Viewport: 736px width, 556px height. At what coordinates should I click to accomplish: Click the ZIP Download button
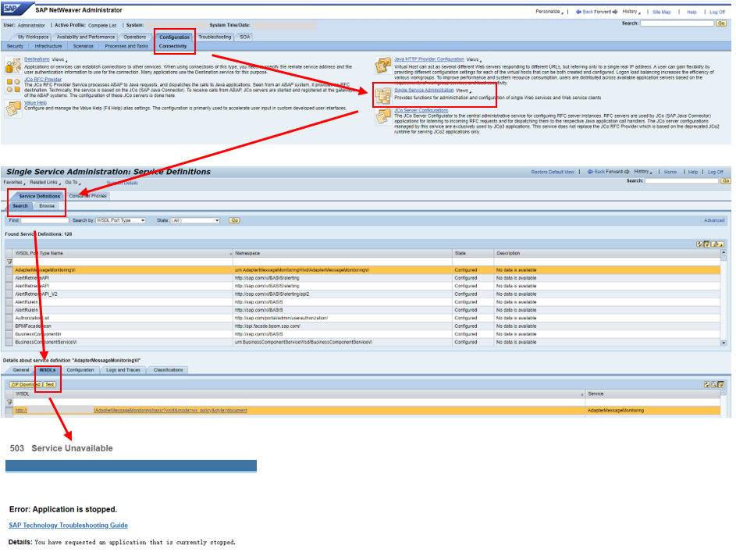(x=26, y=385)
